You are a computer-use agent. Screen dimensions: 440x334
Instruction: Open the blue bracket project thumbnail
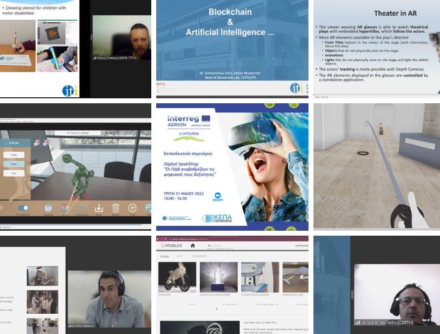(260, 277)
